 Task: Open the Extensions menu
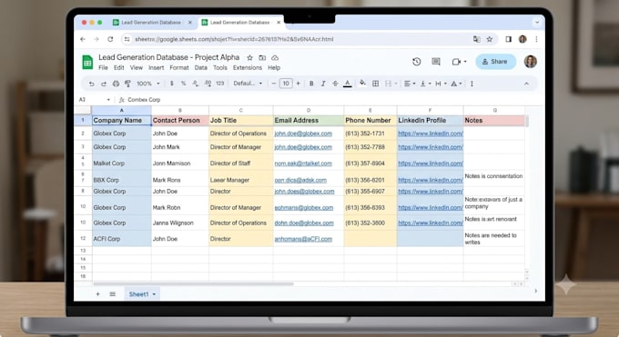pos(248,68)
